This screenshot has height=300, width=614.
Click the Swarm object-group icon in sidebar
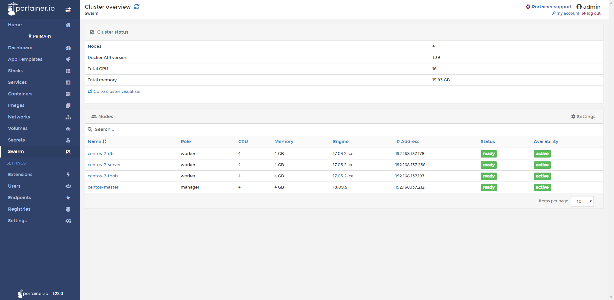point(68,152)
